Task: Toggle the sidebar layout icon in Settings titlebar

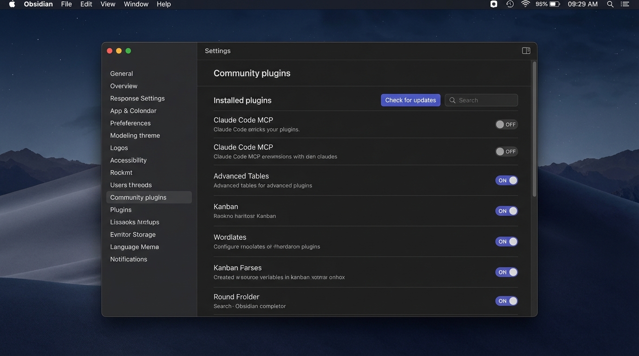Action: [526, 50]
